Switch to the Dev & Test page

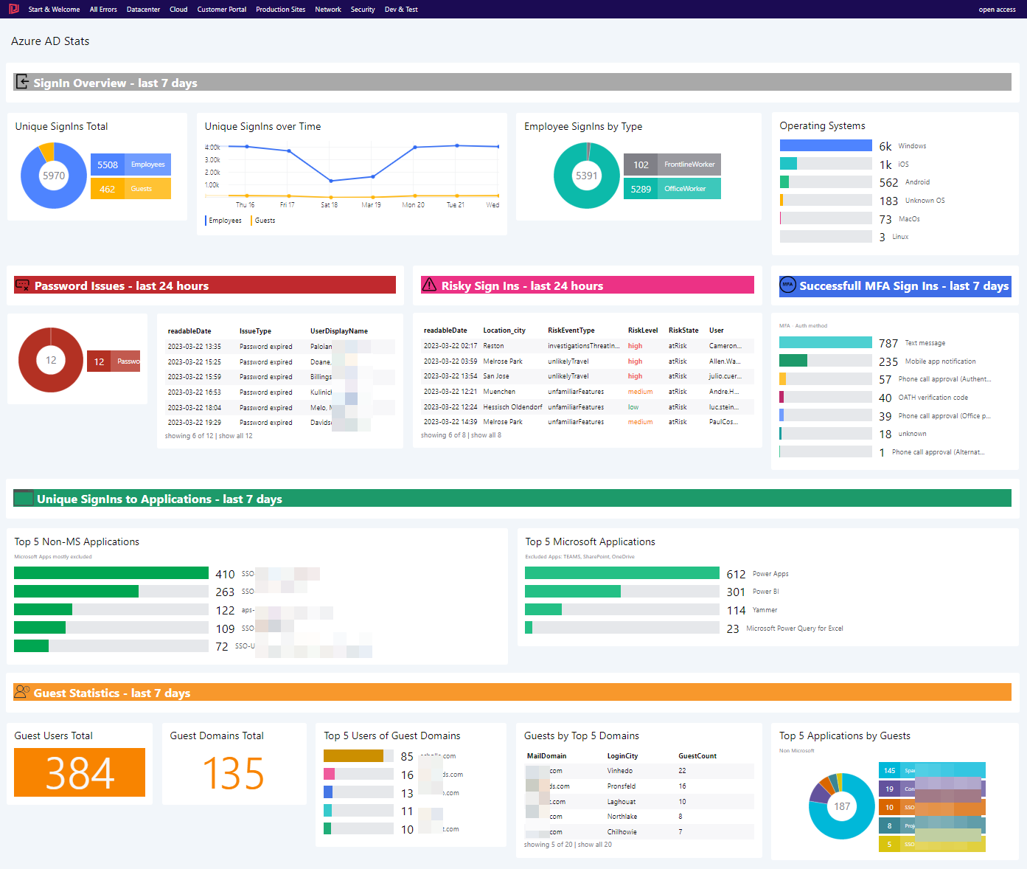pyautogui.click(x=400, y=9)
